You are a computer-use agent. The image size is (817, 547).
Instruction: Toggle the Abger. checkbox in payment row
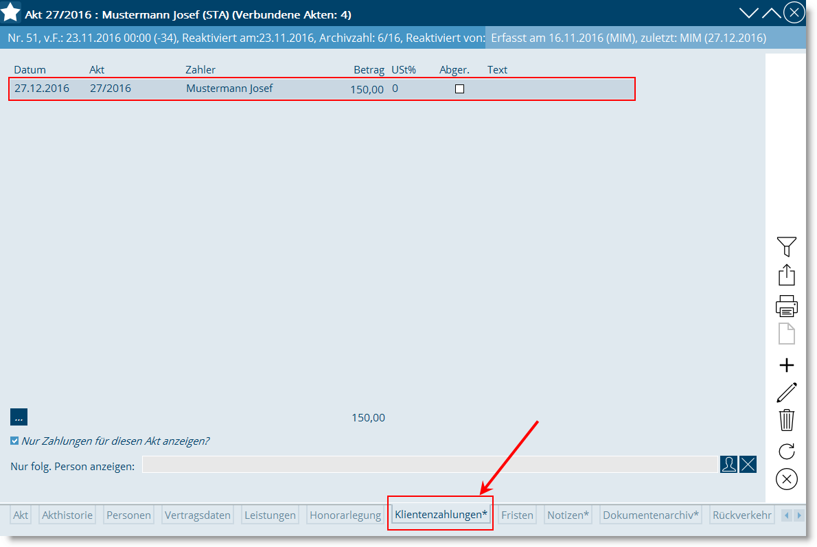coord(459,89)
